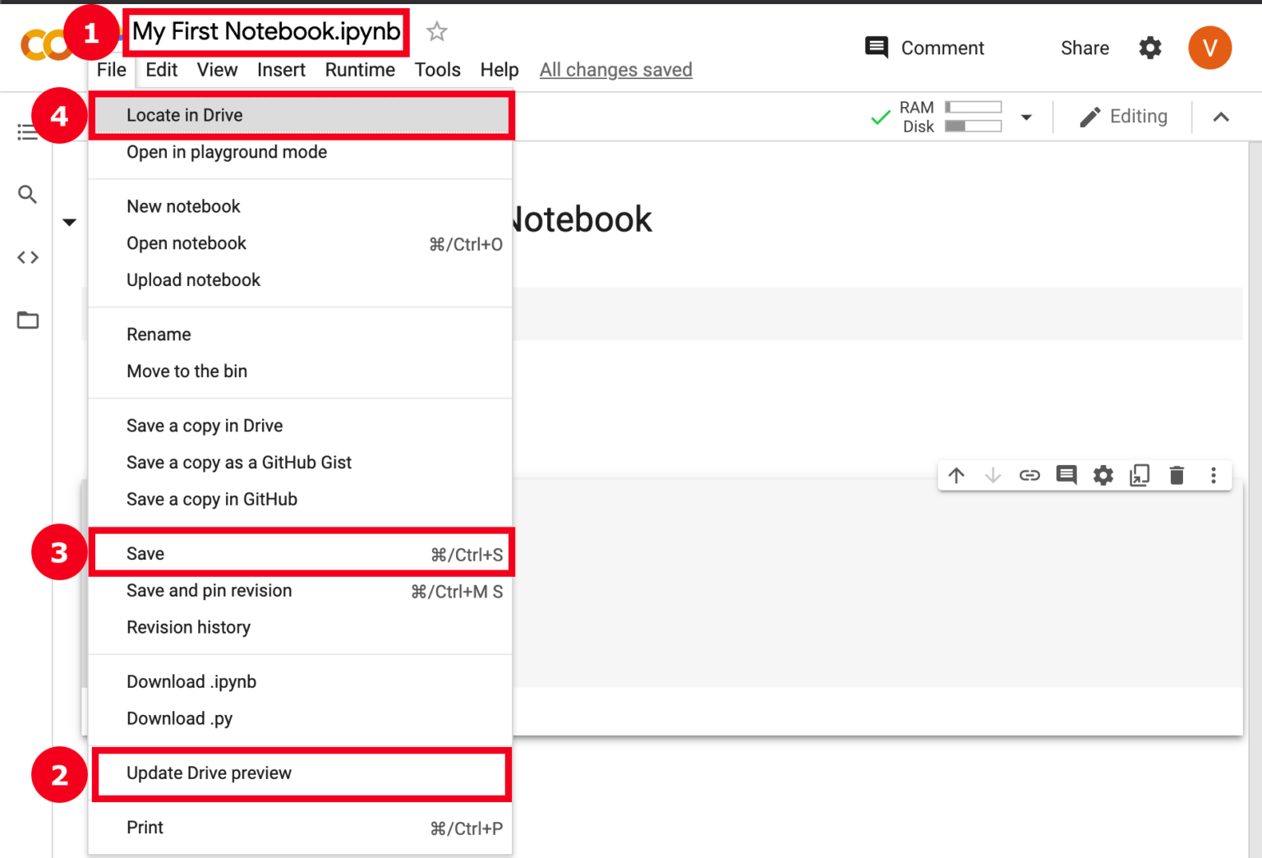The height and width of the screenshot is (858, 1262).
Task: Collapse the notebook header with the chevron
Action: pos(1221,116)
